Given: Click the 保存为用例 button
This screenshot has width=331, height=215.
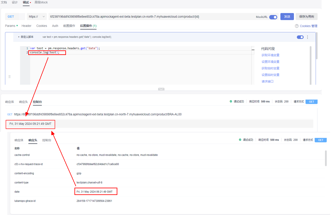Looking at the screenshot, I should 306,17.
